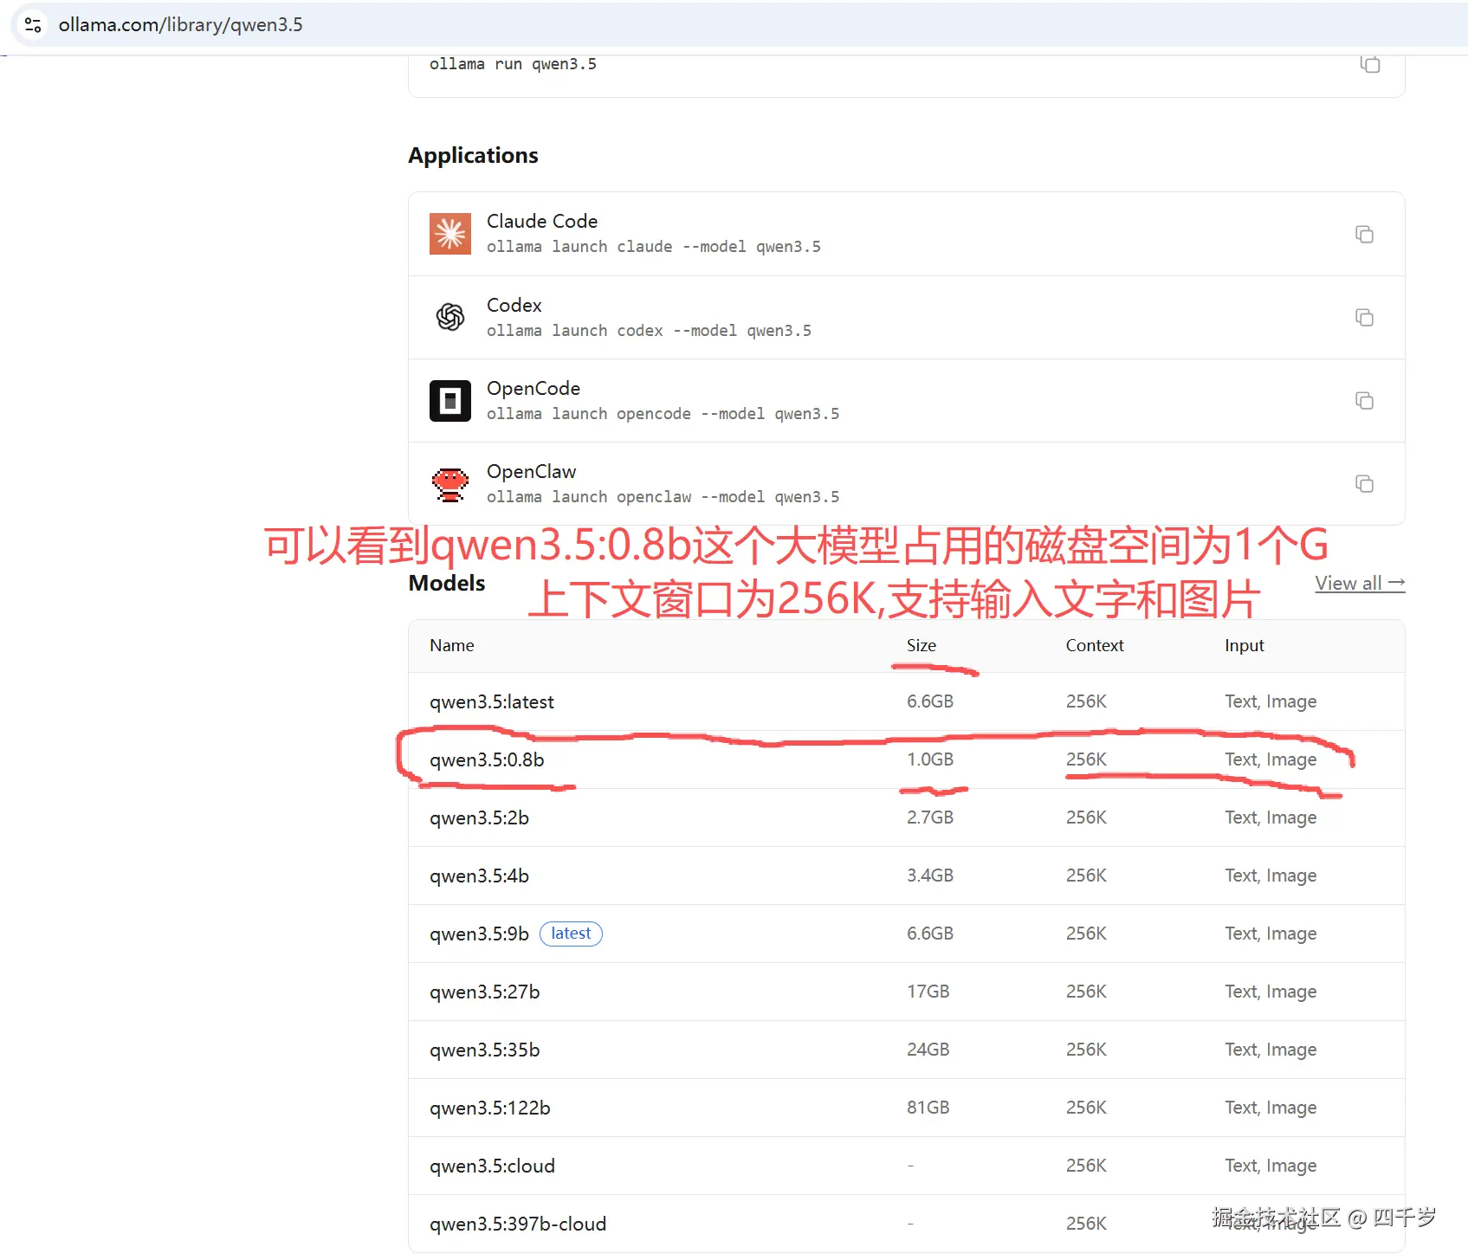Image resolution: width=1468 pixels, height=1260 pixels.
Task: Click the OpenCode application icon
Action: tap(449, 400)
